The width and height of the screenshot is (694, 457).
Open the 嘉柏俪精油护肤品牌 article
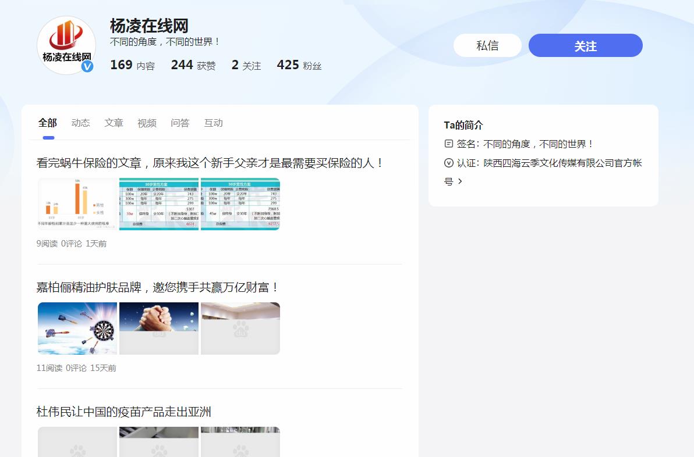158,288
